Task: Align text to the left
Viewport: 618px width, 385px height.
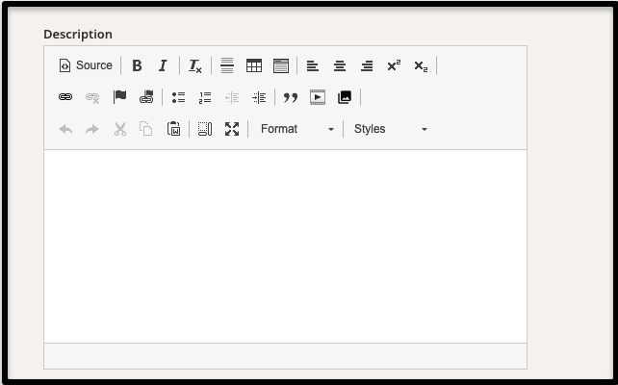Action: (313, 65)
